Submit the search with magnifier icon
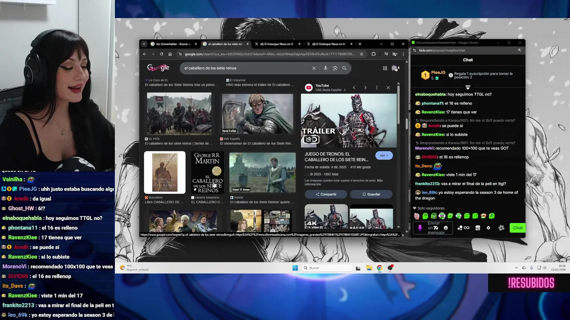This screenshot has height=320, width=570. (x=344, y=68)
